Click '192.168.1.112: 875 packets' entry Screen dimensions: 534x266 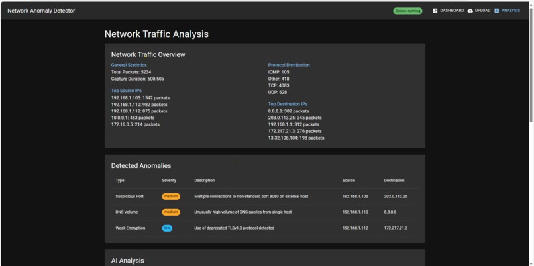tap(139, 111)
